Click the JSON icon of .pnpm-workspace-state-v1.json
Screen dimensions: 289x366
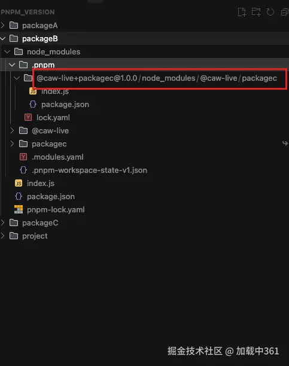coord(23,170)
